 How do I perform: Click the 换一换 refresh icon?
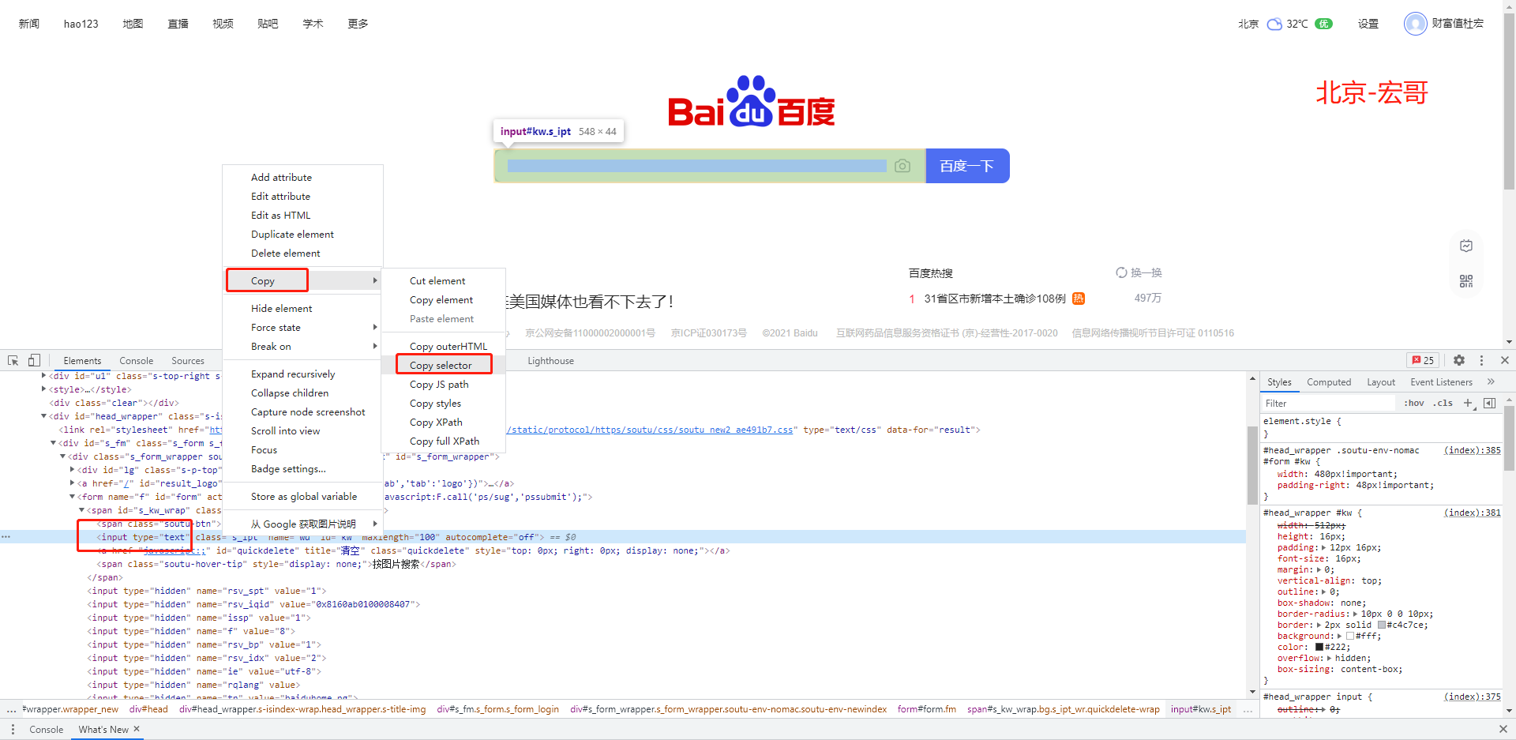tap(1121, 272)
